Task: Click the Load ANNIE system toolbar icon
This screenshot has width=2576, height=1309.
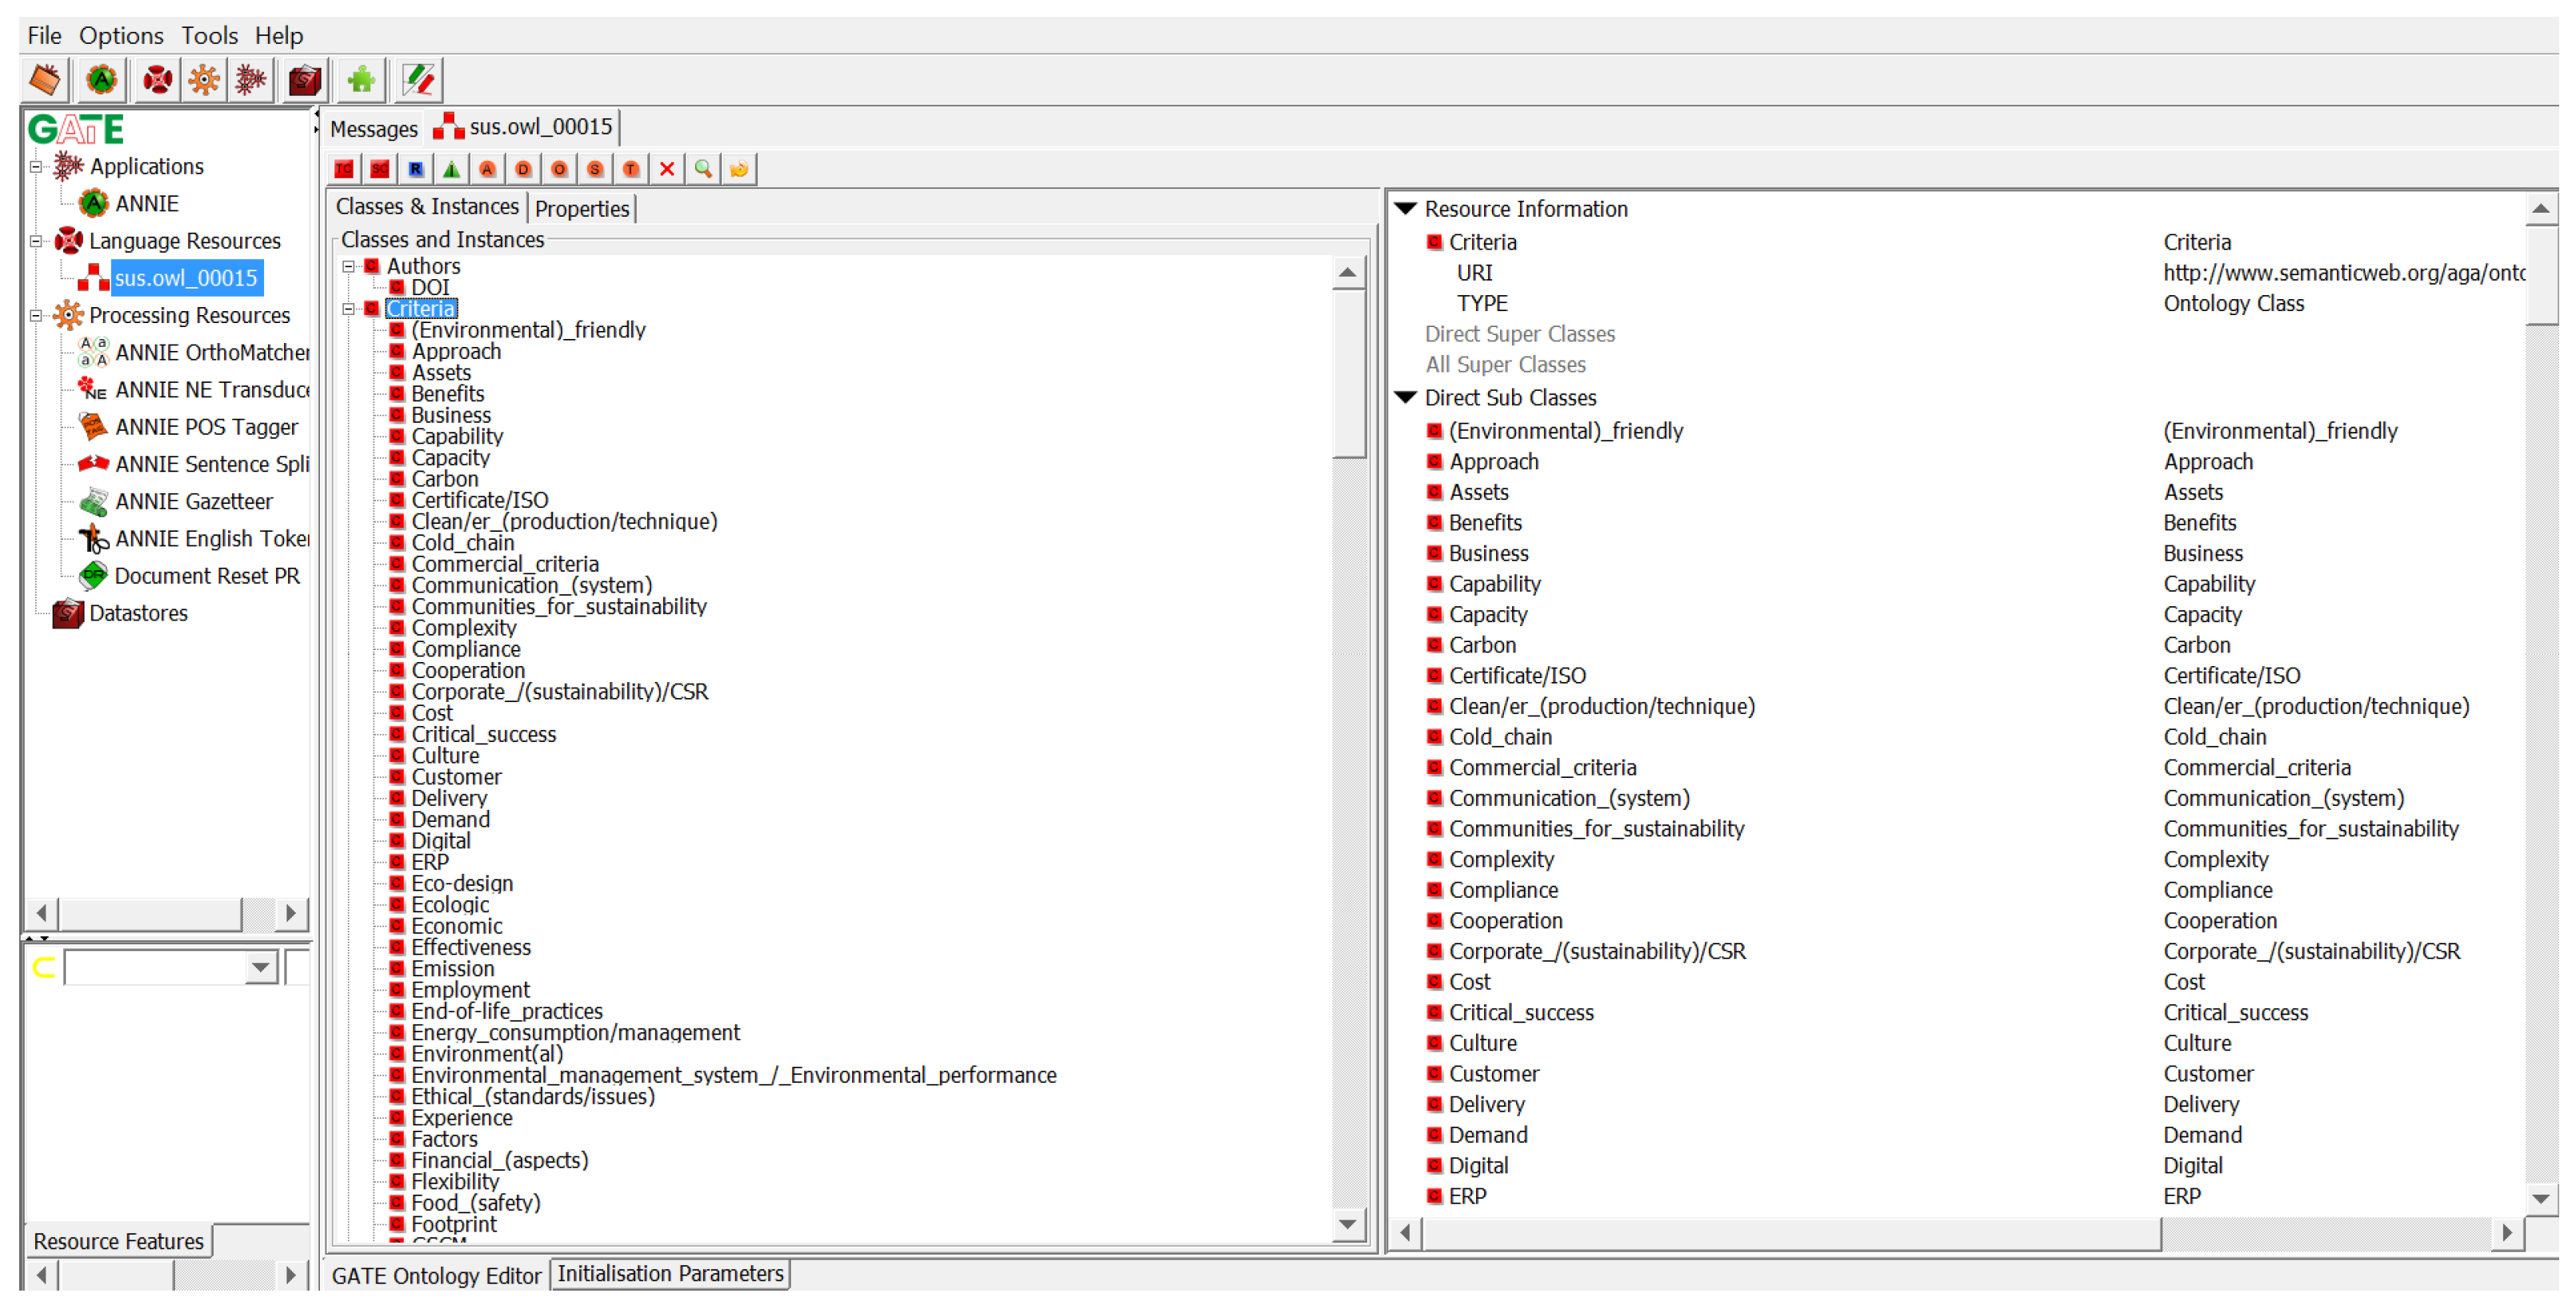Action: coord(101,80)
